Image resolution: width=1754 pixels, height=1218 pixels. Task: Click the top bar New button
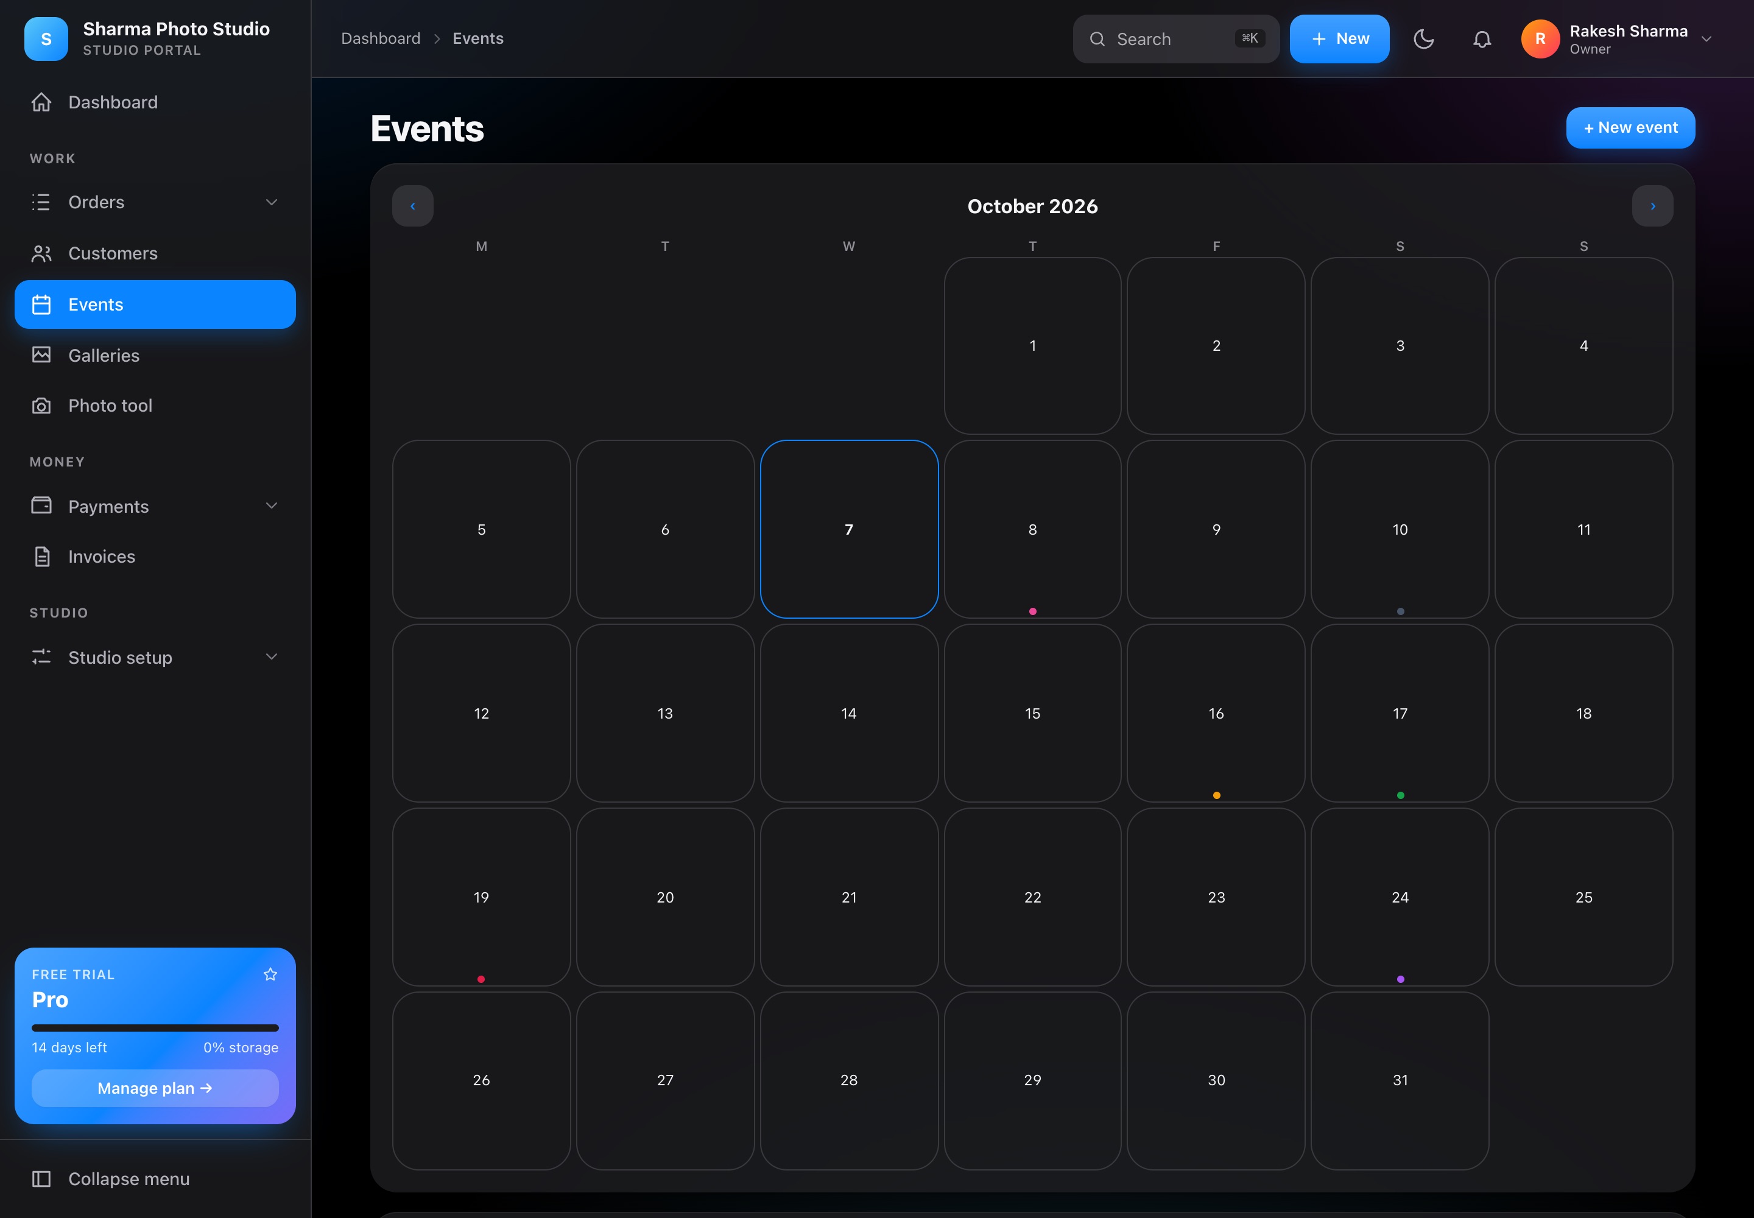[x=1339, y=39]
